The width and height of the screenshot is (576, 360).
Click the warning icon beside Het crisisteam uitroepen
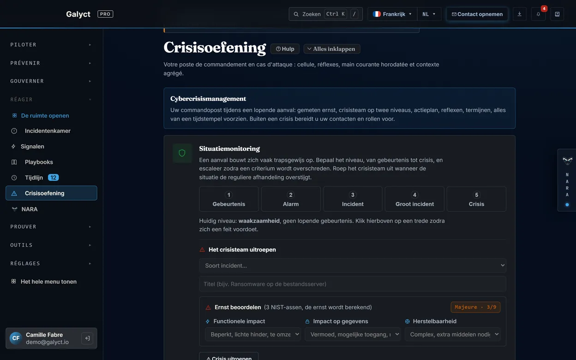point(202,250)
